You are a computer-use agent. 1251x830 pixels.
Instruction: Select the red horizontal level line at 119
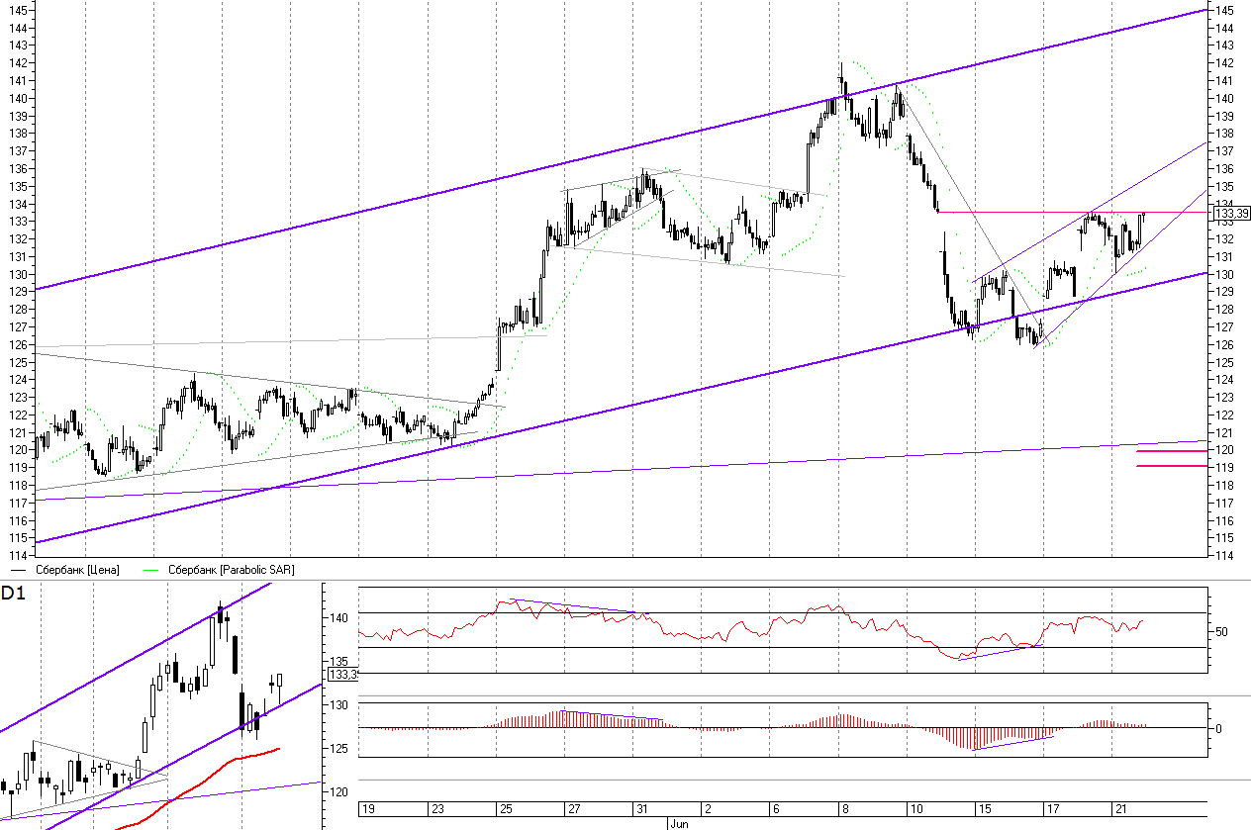(1172, 466)
